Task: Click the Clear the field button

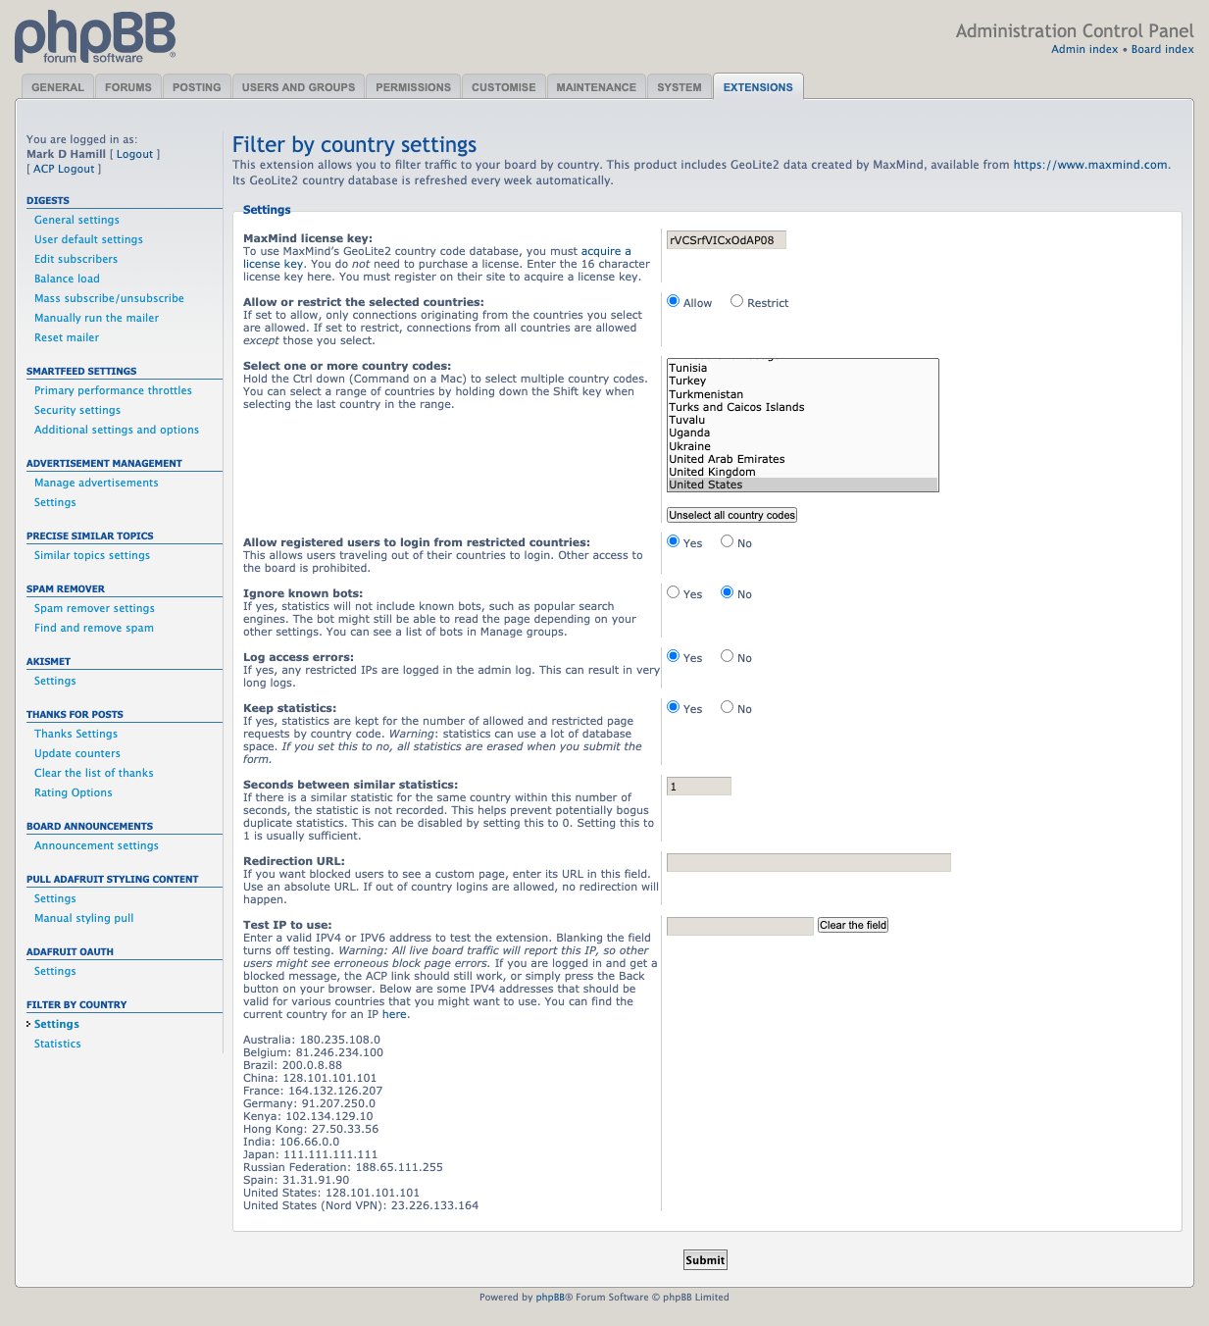Action: click(853, 925)
